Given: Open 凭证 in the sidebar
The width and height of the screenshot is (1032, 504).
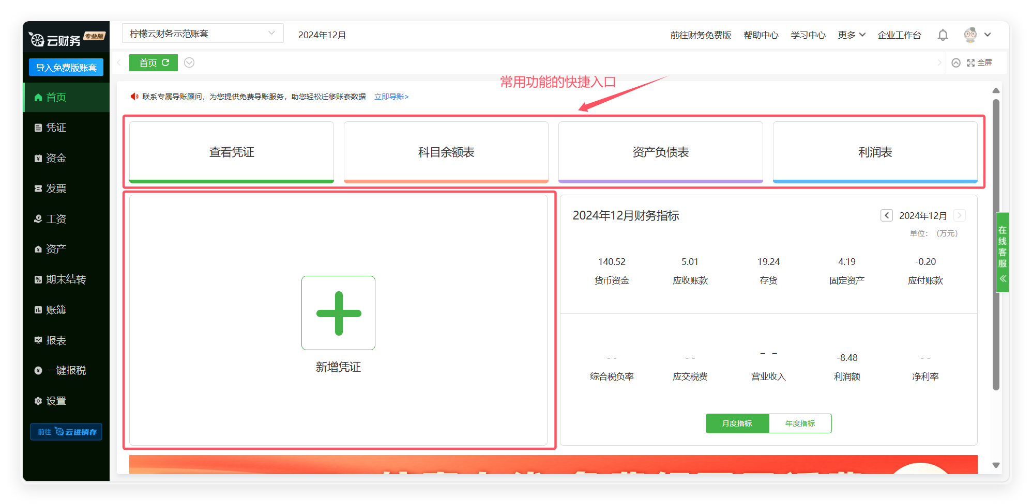Looking at the screenshot, I should click(56, 128).
